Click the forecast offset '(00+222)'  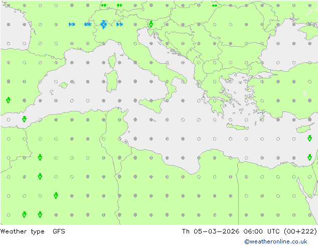(x=300, y=231)
